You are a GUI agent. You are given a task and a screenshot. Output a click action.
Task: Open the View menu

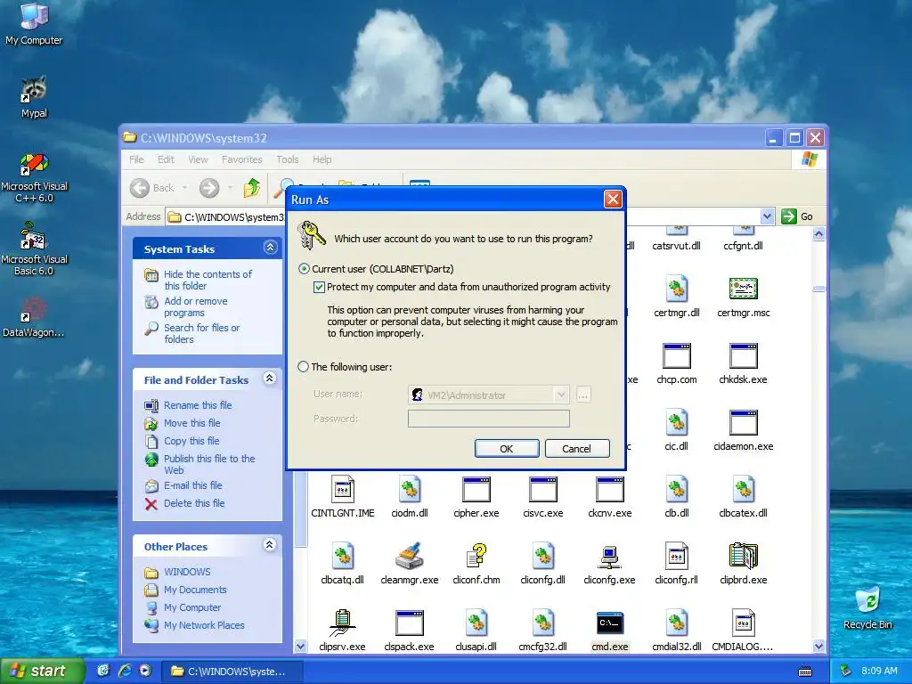click(x=198, y=159)
